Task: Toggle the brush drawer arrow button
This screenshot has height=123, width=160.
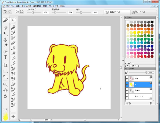Action: pos(13,20)
